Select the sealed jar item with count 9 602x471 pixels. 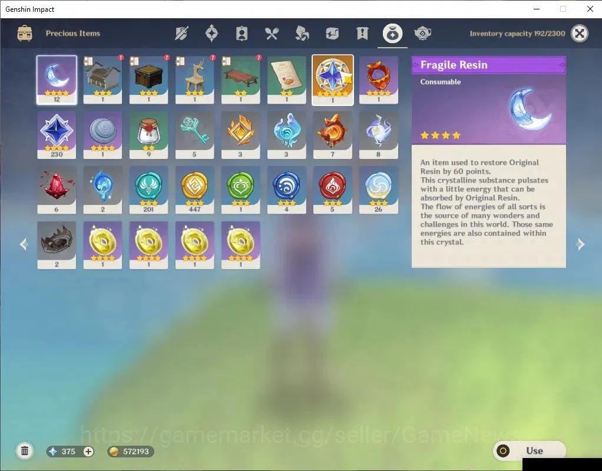pyautogui.click(x=148, y=135)
